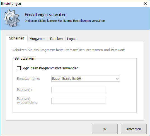The image size is (150, 136).
Task: Click the gear settings icon in header
Action: coord(12,18)
